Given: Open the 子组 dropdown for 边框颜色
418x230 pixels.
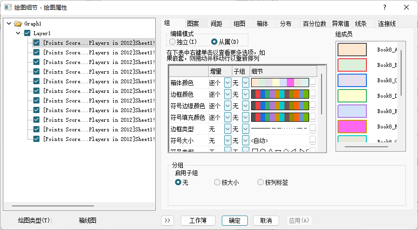Looking at the screenshot, I should (x=245, y=94).
